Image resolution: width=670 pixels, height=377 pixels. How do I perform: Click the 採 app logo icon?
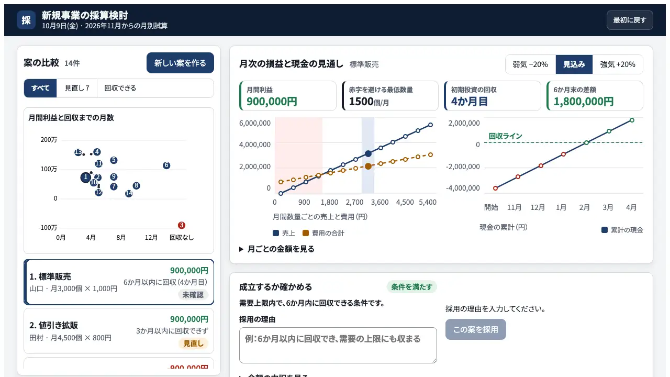tap(26, 20)
